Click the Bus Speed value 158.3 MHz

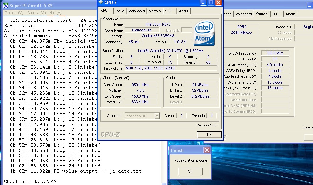click(140, 96)
